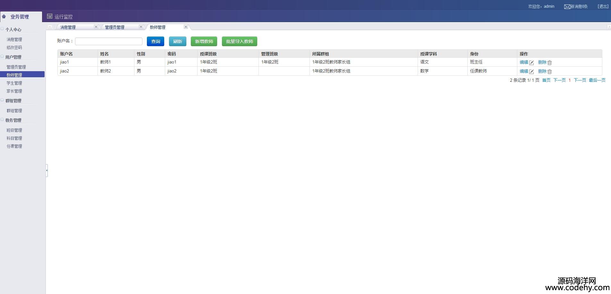Go to 最后一页 in pagination
This screenshot has height=294, width=611.
[597, 80]
